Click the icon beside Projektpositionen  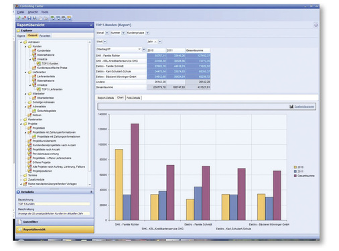click(x=29, y=171)
